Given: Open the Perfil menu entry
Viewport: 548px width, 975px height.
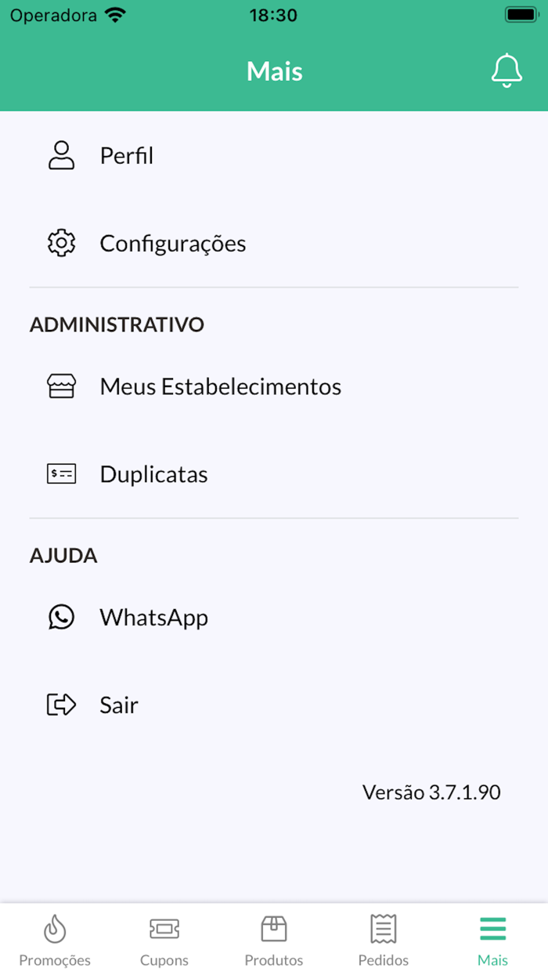Looking at the screenshot, I should 127,156.
